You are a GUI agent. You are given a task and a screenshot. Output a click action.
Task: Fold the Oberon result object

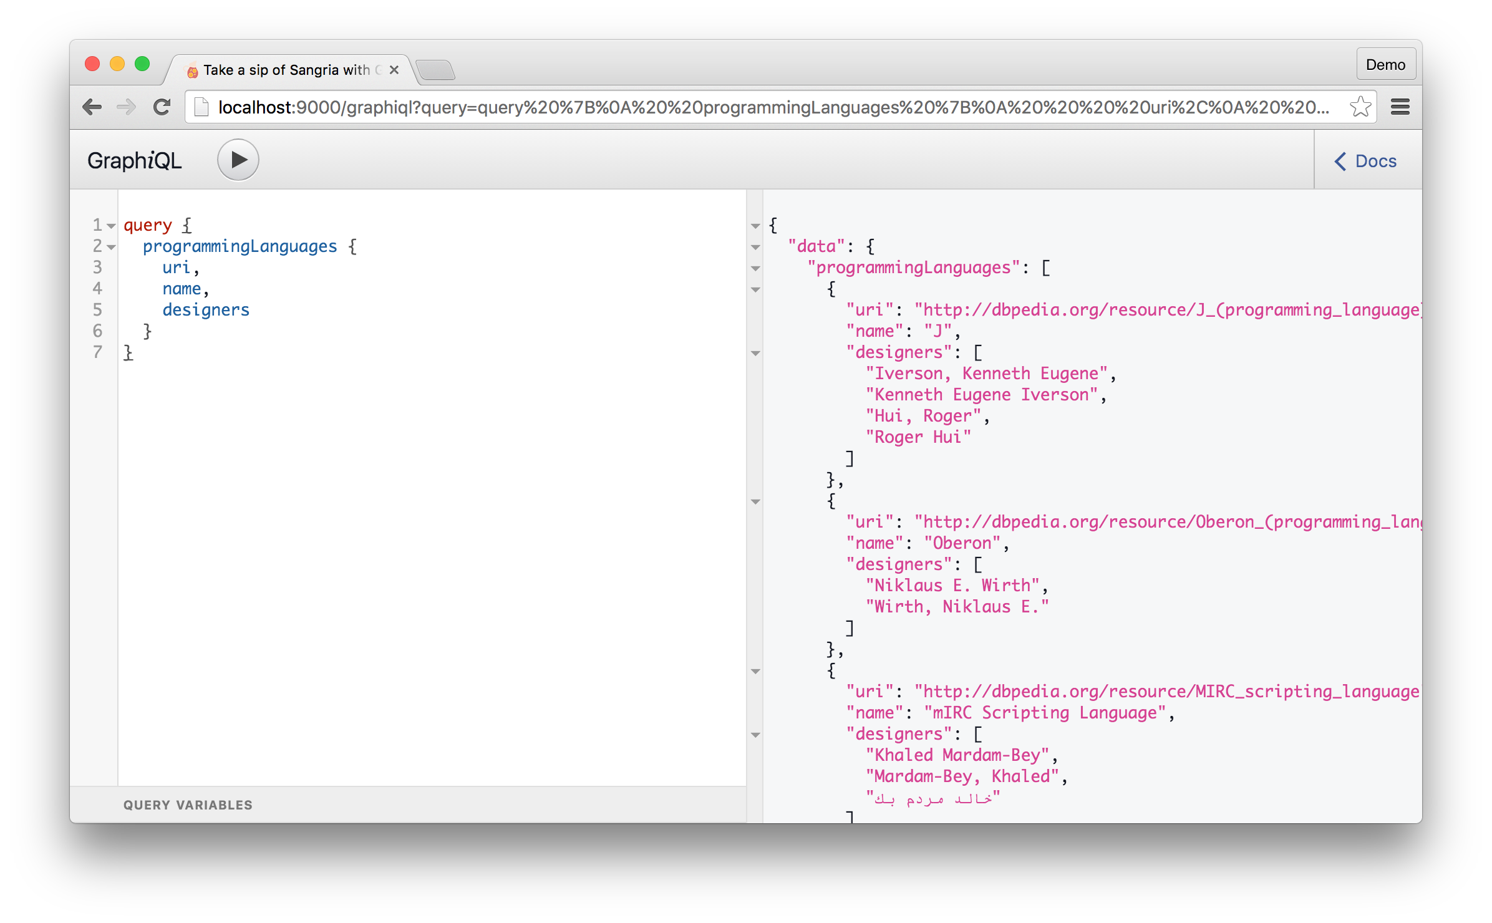tap(755, 502)
